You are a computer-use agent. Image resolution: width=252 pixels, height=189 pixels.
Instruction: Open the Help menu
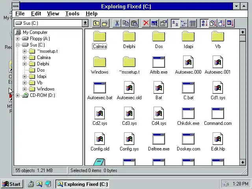coord(92,14)
